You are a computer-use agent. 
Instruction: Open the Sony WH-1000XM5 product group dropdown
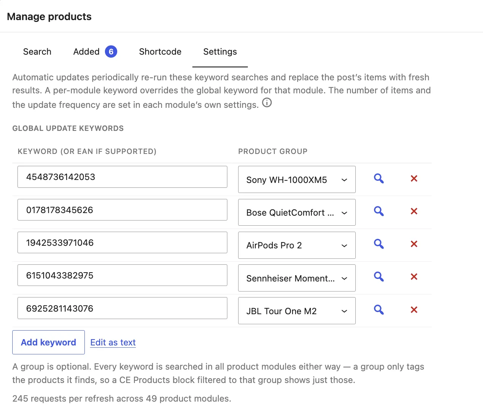tap(297, 180)
